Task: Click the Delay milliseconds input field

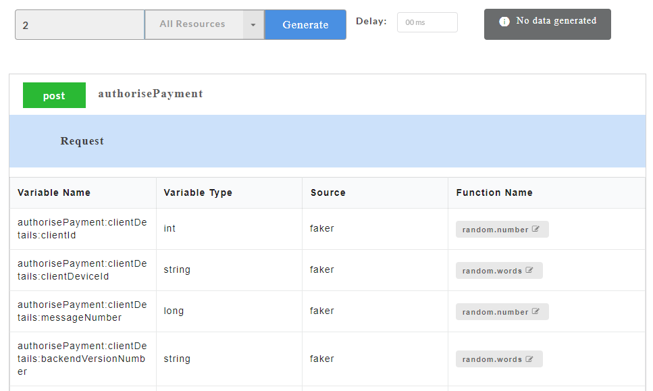Action: [x=427, y=22]
